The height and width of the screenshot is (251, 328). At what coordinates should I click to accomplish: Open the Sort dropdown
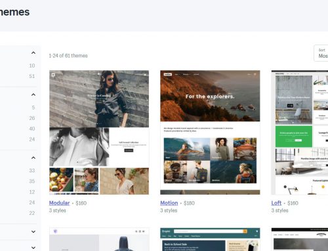pos(321,53)
